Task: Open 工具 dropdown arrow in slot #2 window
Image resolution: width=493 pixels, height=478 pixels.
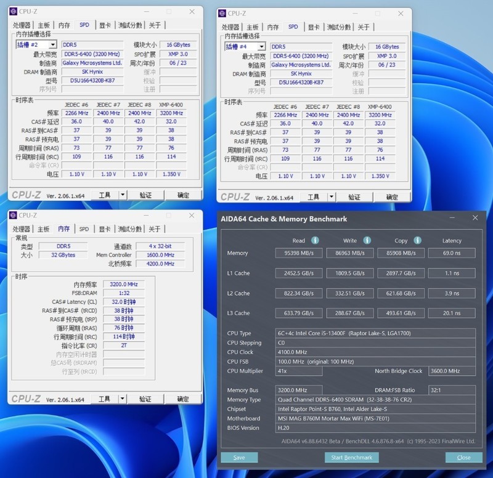Action: 122,195
